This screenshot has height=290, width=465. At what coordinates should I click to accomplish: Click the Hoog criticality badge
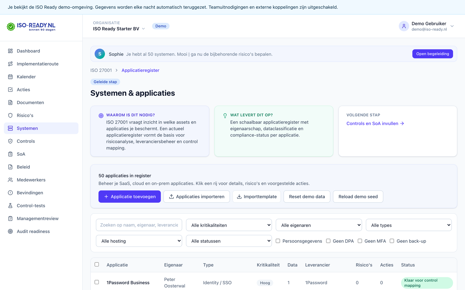pos(265,283)
